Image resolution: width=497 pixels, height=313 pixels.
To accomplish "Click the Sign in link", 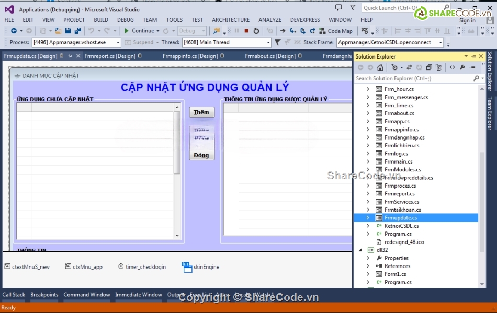I will point(467,20).
